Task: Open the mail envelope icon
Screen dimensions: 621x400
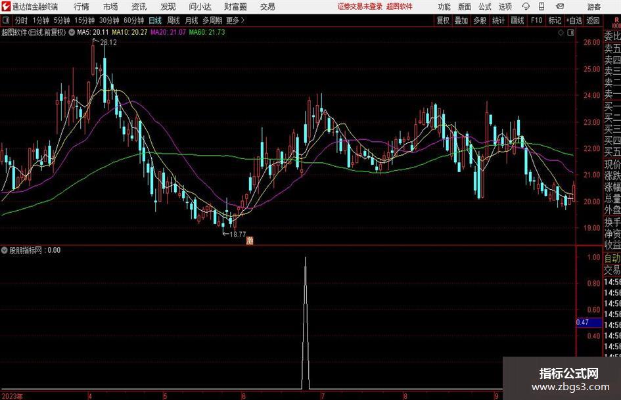Action: click(560, 7)
